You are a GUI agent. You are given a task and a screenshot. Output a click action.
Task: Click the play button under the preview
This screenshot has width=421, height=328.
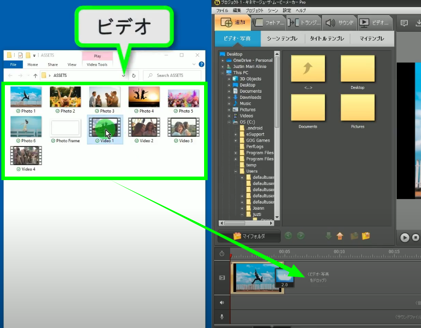[x=404, y=238]
